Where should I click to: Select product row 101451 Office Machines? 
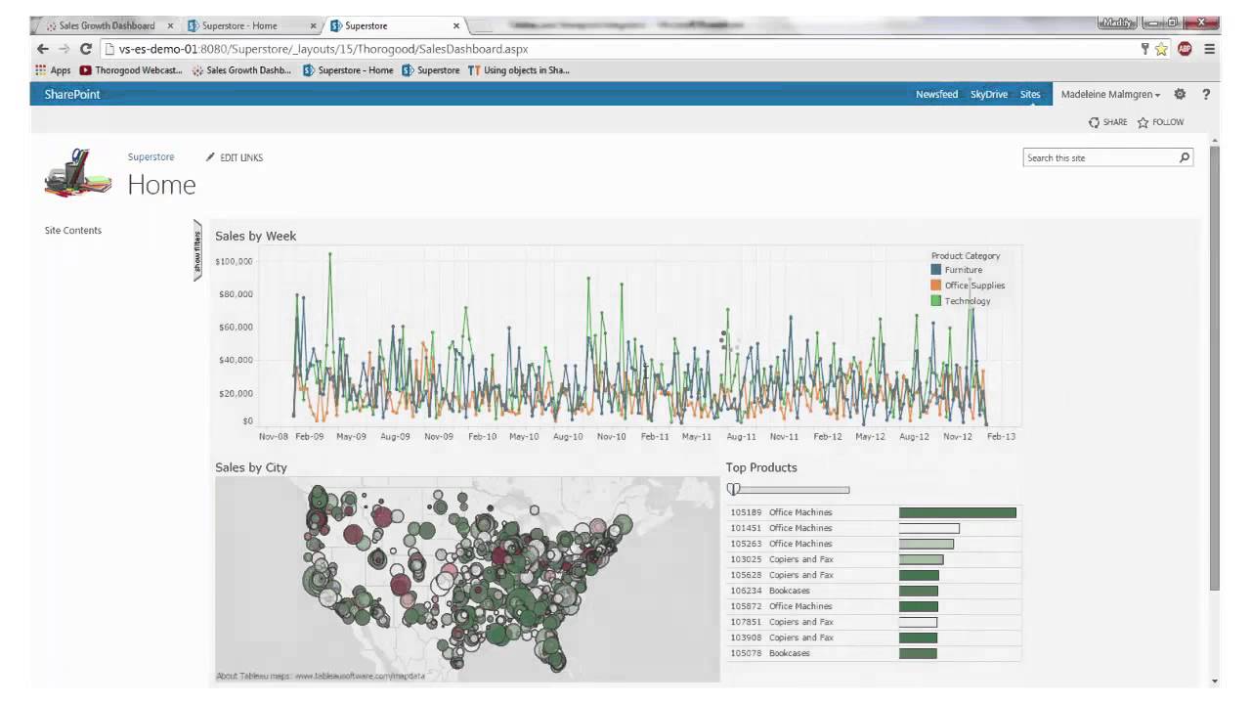pos(874,528)
